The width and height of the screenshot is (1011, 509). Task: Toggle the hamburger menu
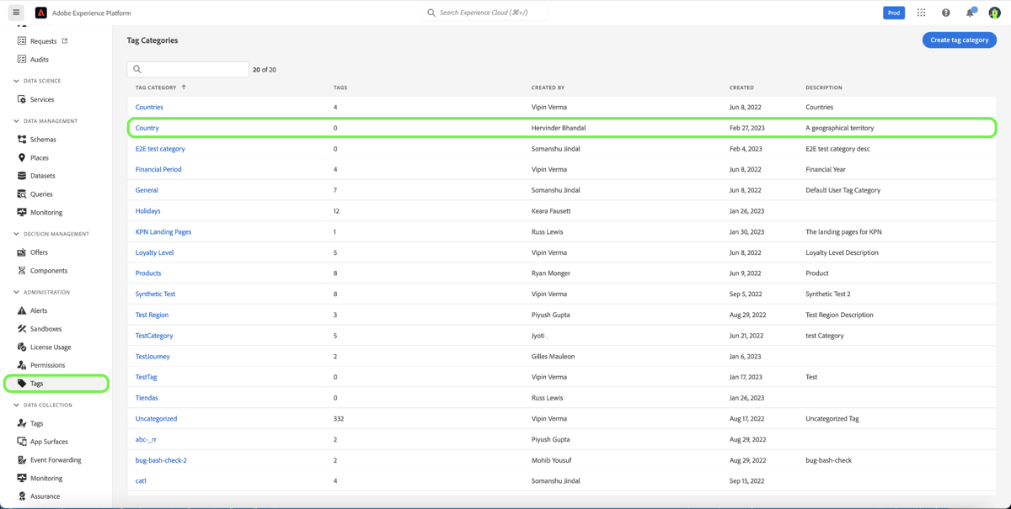click(15, 12)
